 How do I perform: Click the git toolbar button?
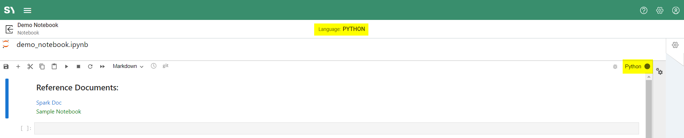165,66
